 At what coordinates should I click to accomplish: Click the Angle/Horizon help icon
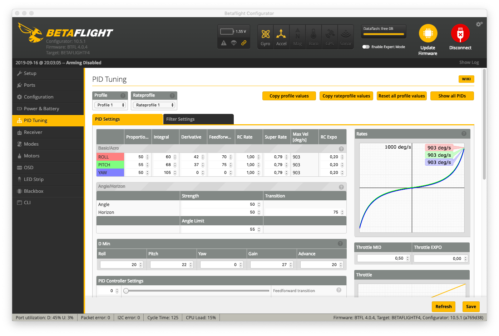point(341,187)
